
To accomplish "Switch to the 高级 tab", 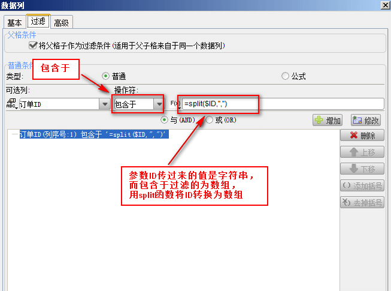I will [61, 23].
